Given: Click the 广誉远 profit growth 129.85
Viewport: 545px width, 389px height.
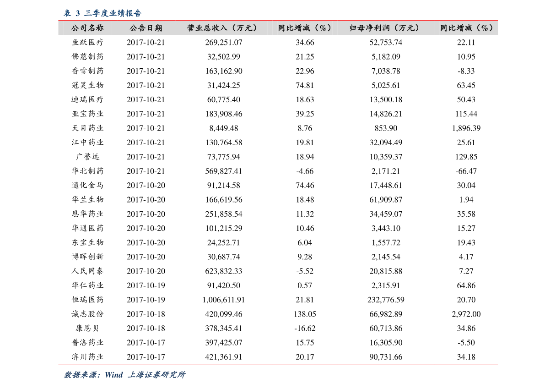Looking at the screenshot, I should (466, 157).
